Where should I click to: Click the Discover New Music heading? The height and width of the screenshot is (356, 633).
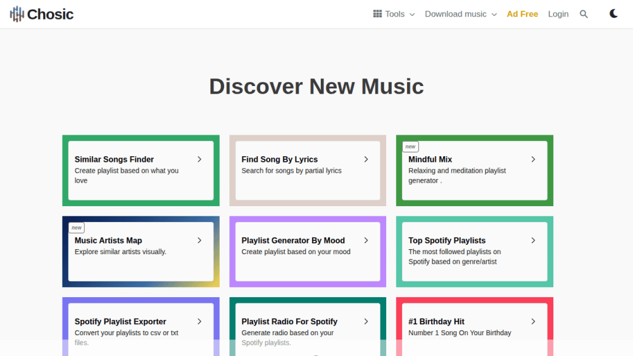pyautogui.click(x=316, y=86)
